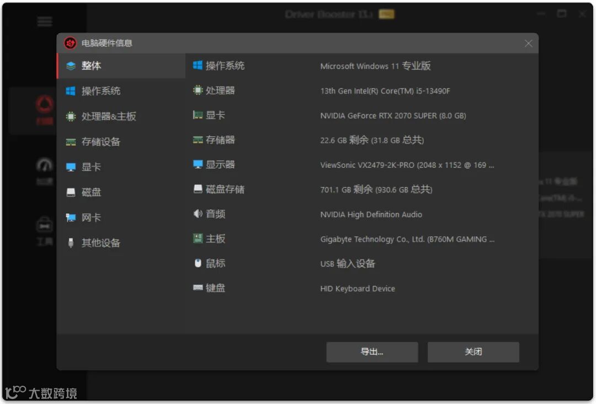
Task: Click the 磁盘存储 label in the overview list
Action: click(x=225, y=189)
